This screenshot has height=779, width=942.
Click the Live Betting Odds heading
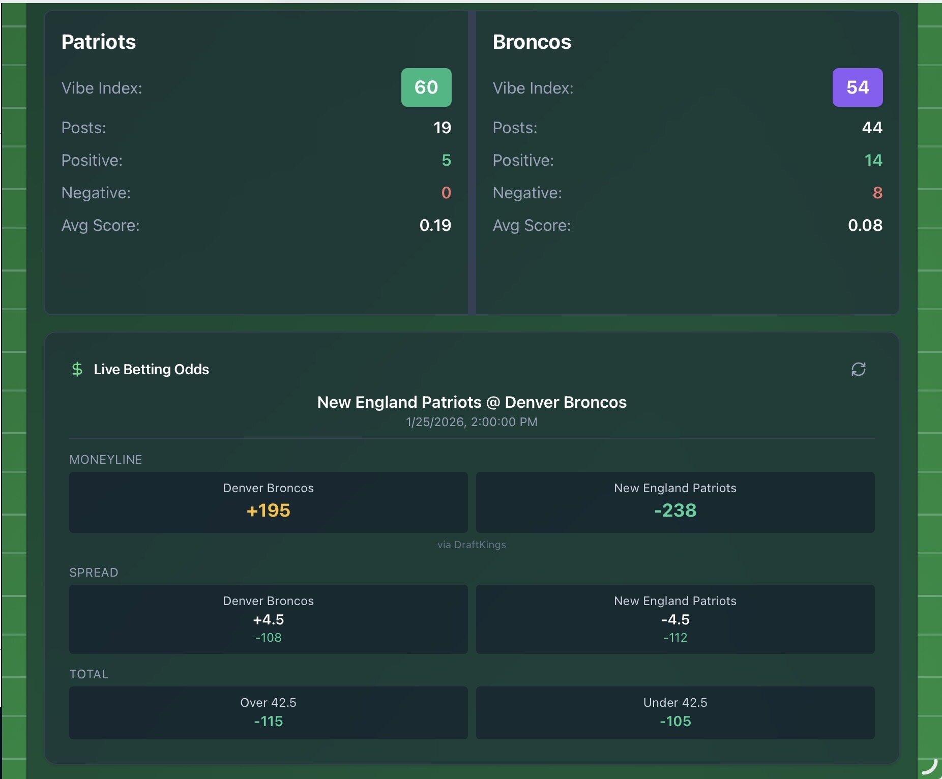(x=151, y=369)
